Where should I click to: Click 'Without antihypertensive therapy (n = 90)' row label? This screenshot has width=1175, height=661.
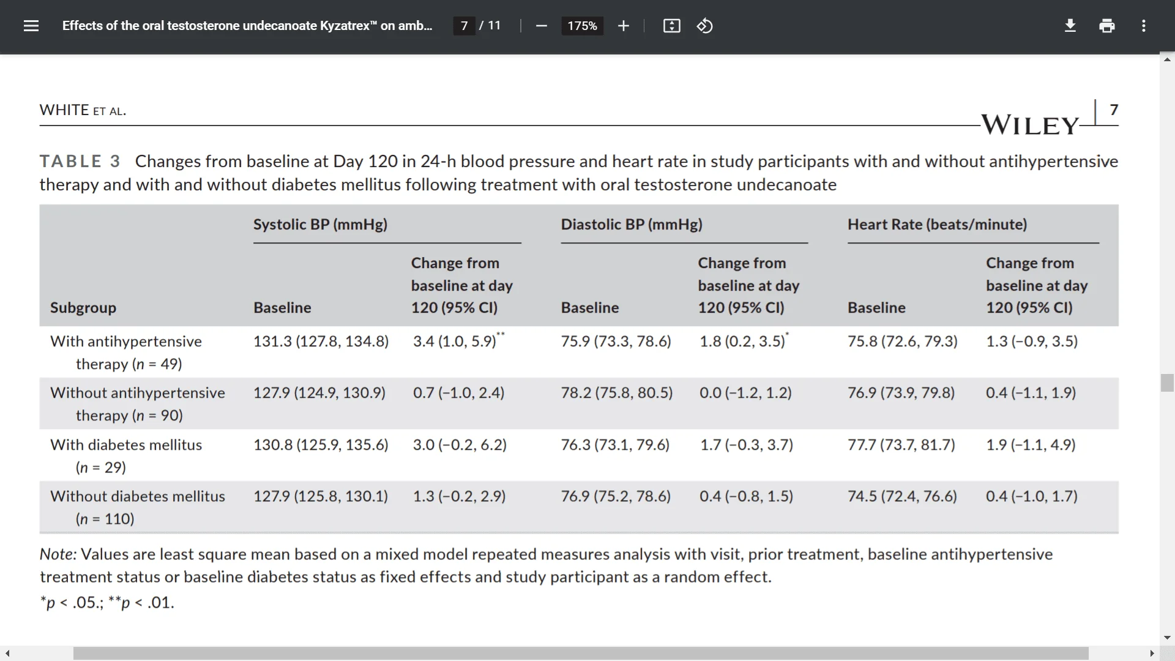[138, 404]
